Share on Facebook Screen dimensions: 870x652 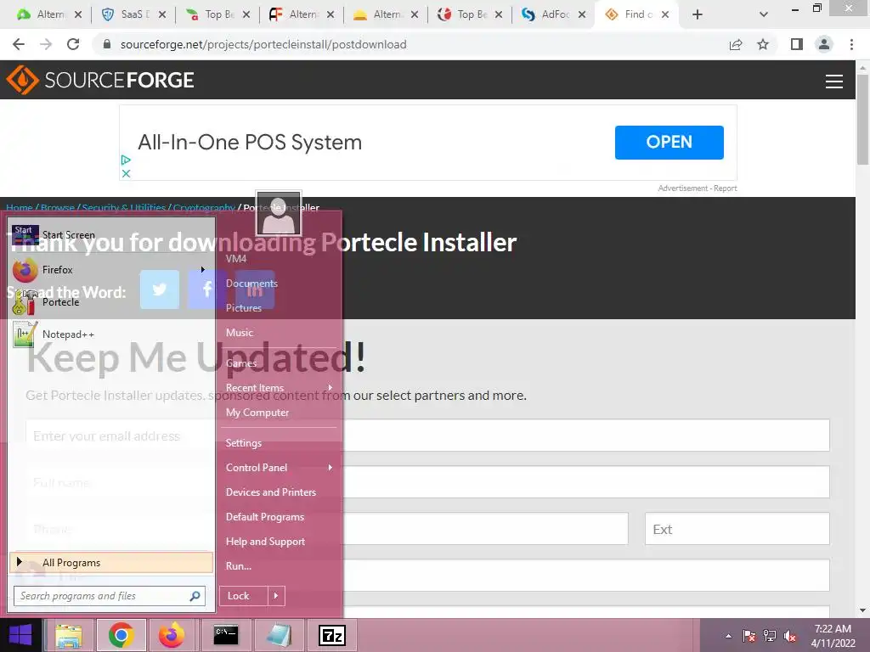point(207,289)
